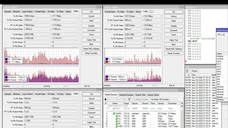
Task: Sort Log entries by Time column
Action: [x=201, y=75]
